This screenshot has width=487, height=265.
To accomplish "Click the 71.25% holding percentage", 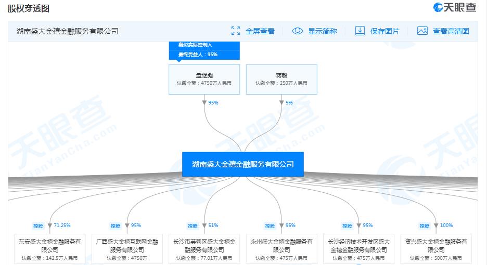I will (x=62, y=226).
